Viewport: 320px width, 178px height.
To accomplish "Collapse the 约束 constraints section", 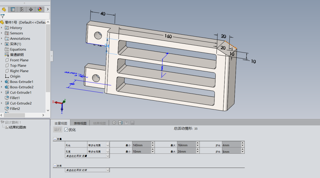I will [x=55, y=166].
